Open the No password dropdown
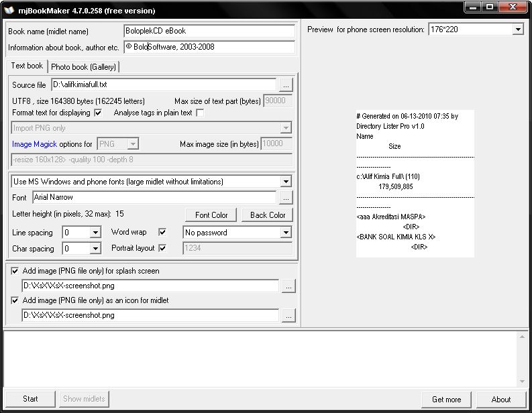Screen dimensions: 532x413 [x=286, y=233]
